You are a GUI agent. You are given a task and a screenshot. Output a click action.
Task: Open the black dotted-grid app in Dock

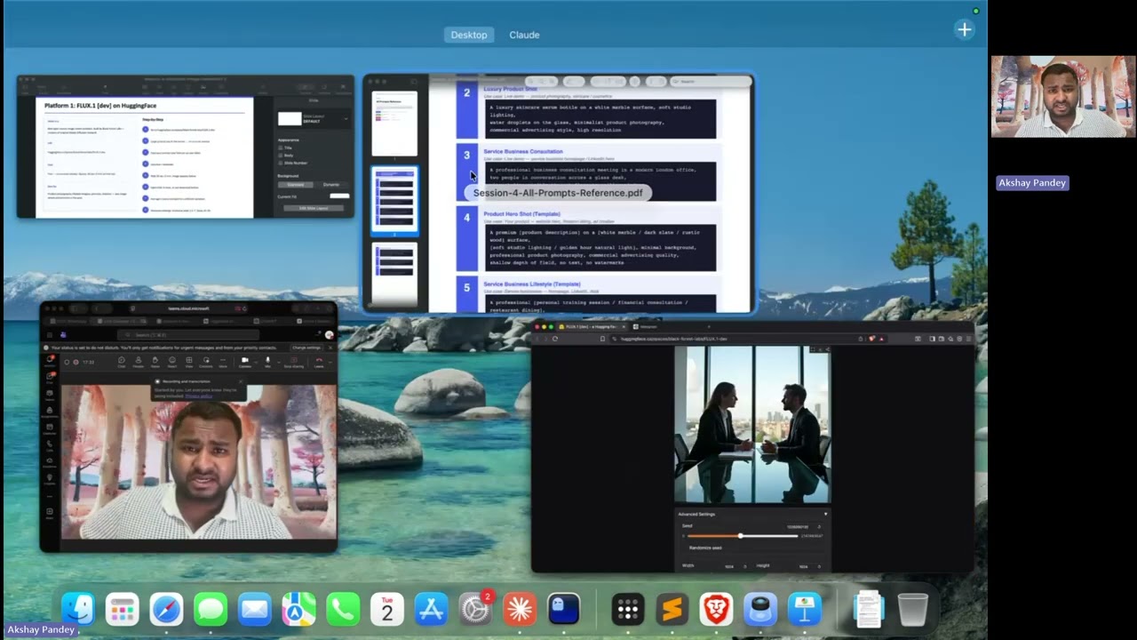(628, 609)
